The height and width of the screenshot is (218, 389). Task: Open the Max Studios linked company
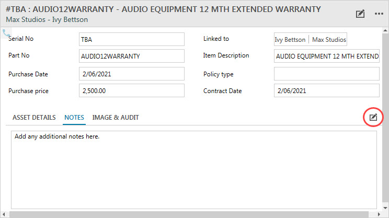pyautogui.click(x=329, y=40)
